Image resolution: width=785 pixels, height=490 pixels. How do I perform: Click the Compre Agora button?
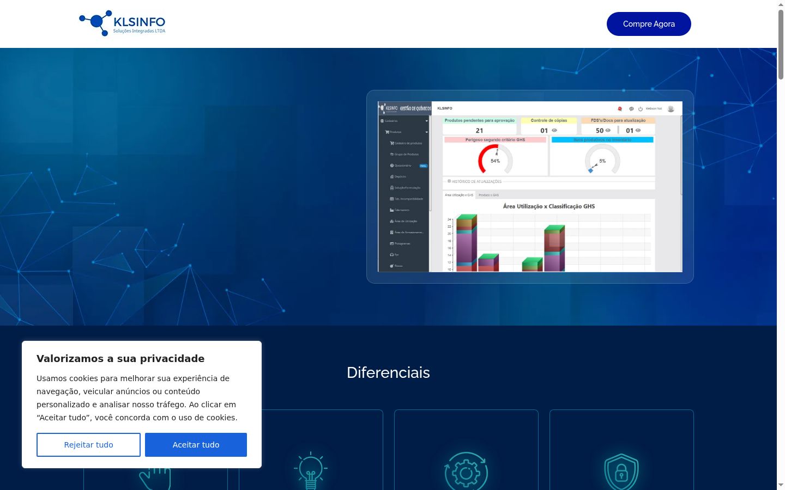(649, 24)
